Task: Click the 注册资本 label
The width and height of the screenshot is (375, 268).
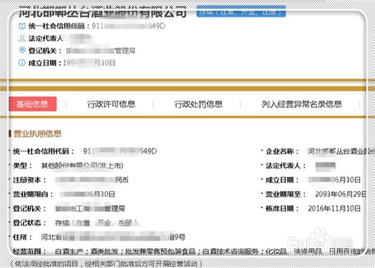Action: (x=29, y=180)
